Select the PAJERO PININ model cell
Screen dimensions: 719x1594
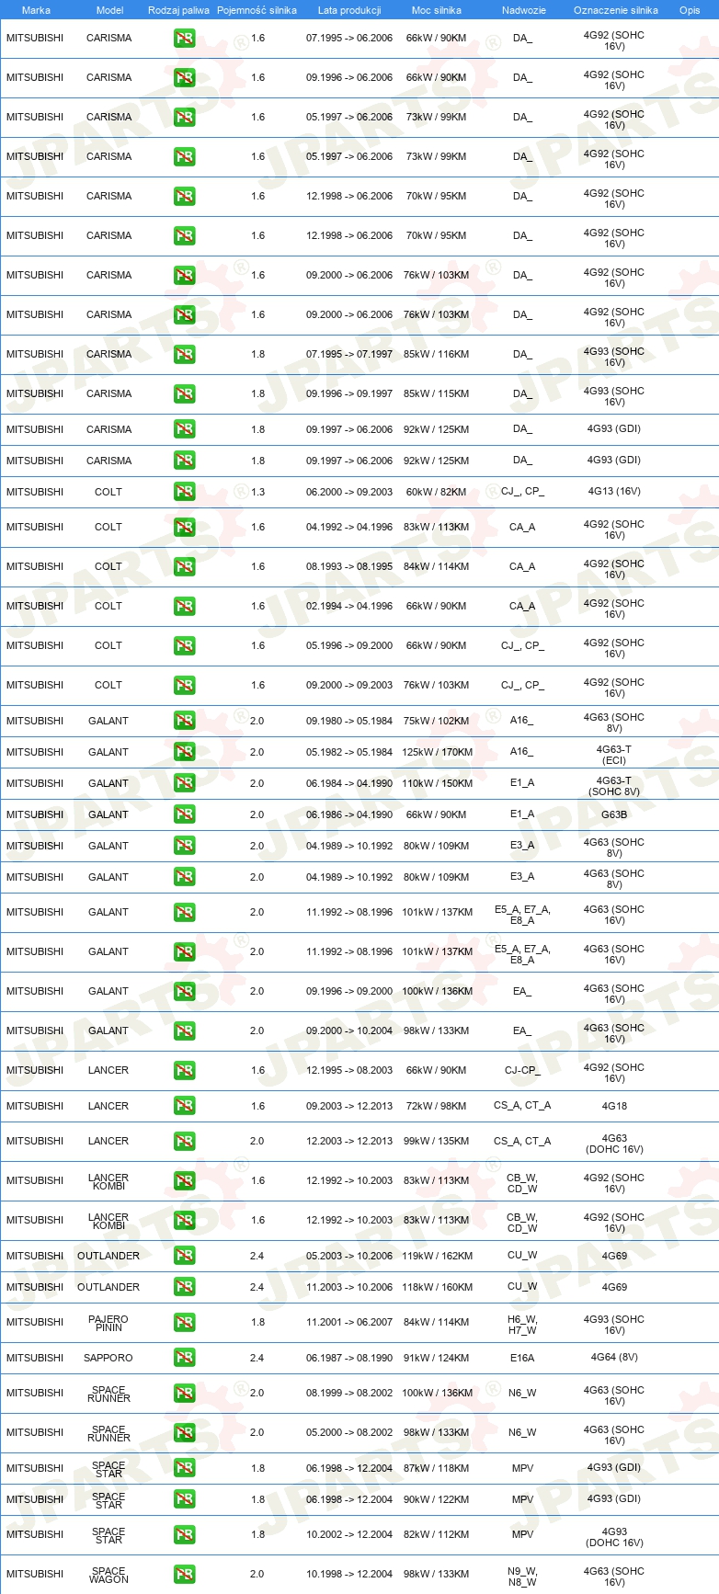pos(108,1323)
